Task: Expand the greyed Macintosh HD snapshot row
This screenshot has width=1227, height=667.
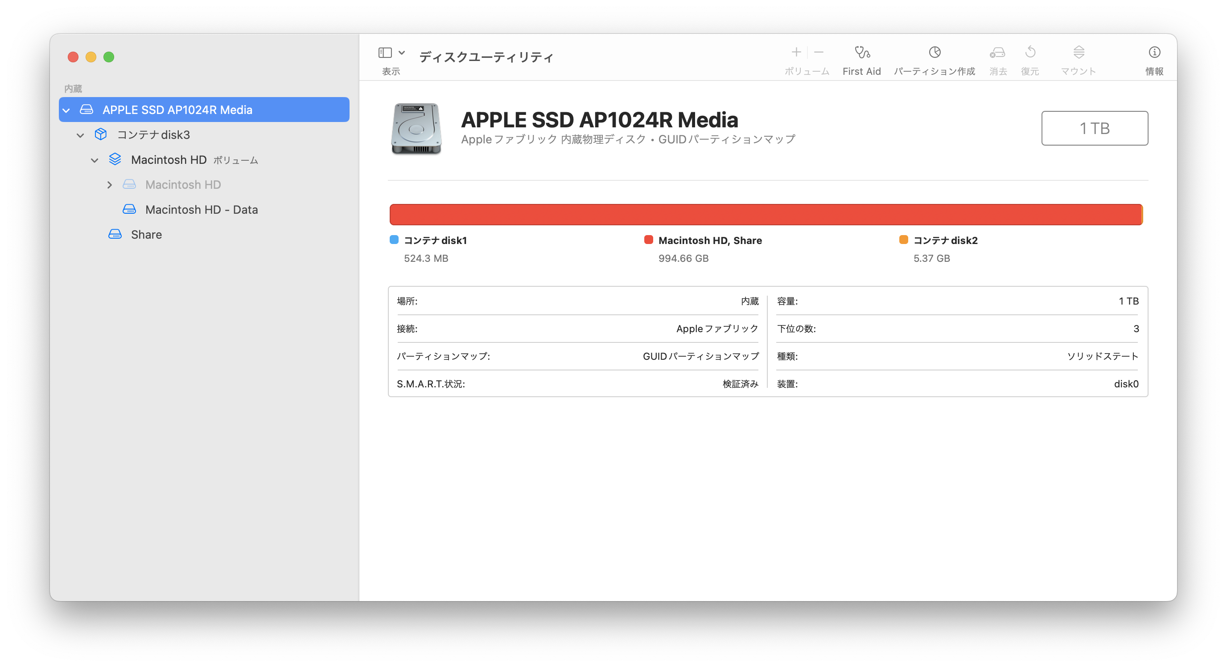Action: pyautogui.click(x=110, y=185)
